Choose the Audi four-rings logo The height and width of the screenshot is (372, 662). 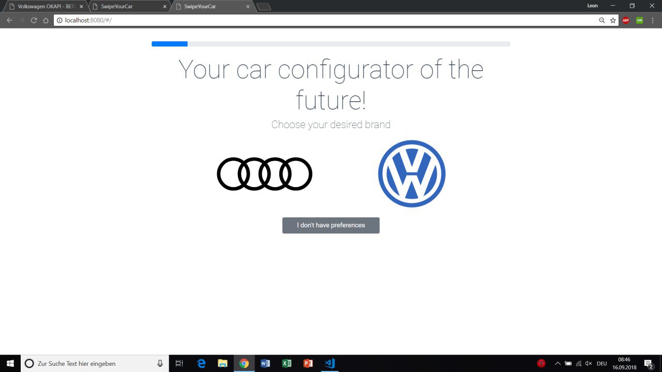(x=264, y=174)
